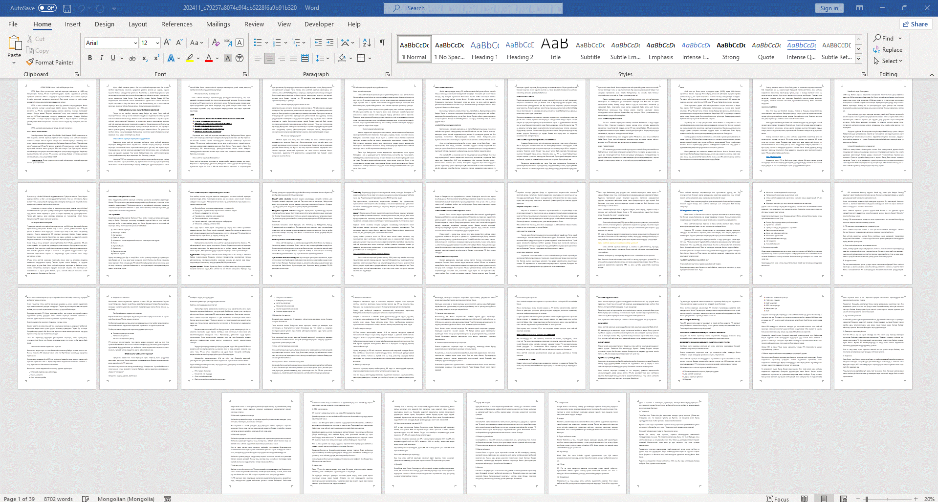The image size is (938, 502).
Task: Open the Paste options arrow
Action: coord(14,63)
